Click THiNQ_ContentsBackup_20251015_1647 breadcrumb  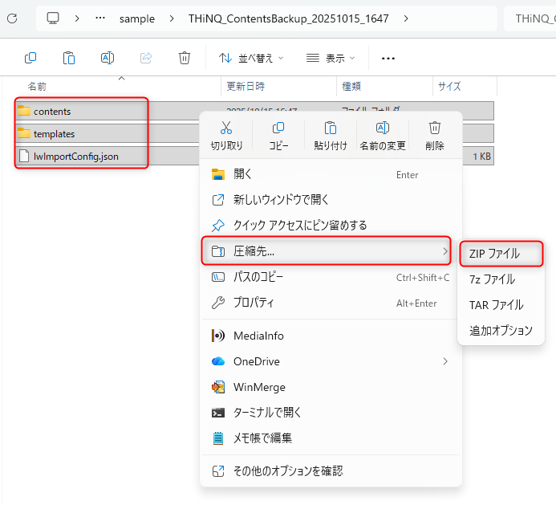(x=288, y=18)
